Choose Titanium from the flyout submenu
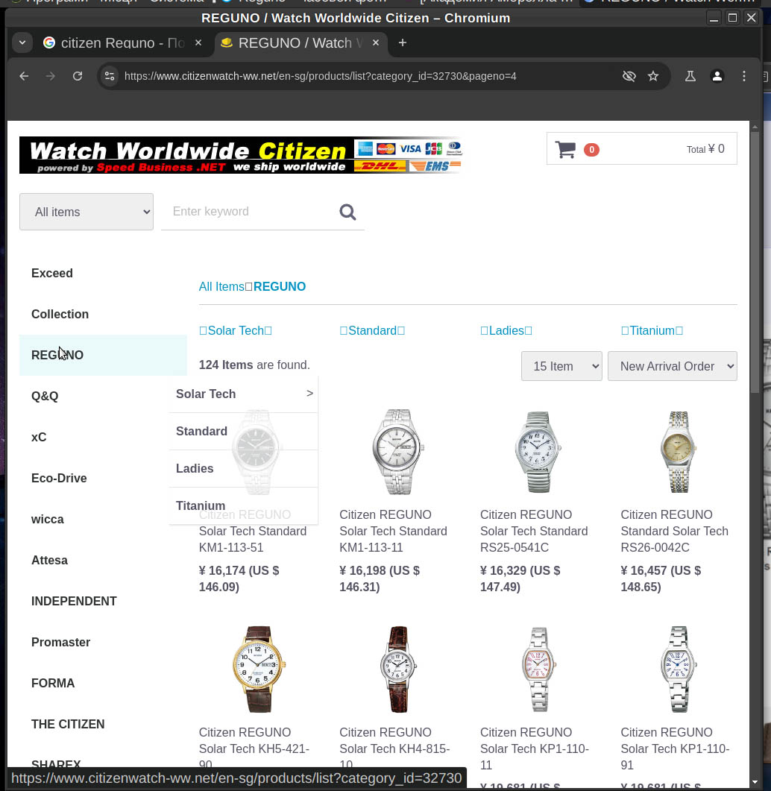This screenshot has width=771, height=791. pyautogui.click(x=201, y=505)
